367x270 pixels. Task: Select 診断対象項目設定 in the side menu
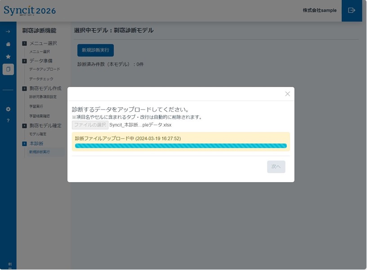tap(43, 96)
